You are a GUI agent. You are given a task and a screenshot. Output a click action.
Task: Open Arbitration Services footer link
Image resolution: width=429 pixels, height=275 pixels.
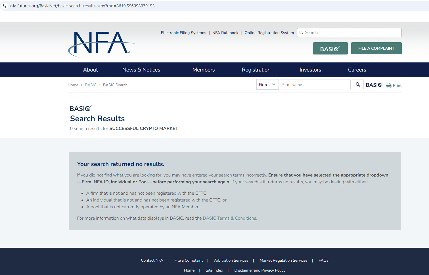coord(231,260)
